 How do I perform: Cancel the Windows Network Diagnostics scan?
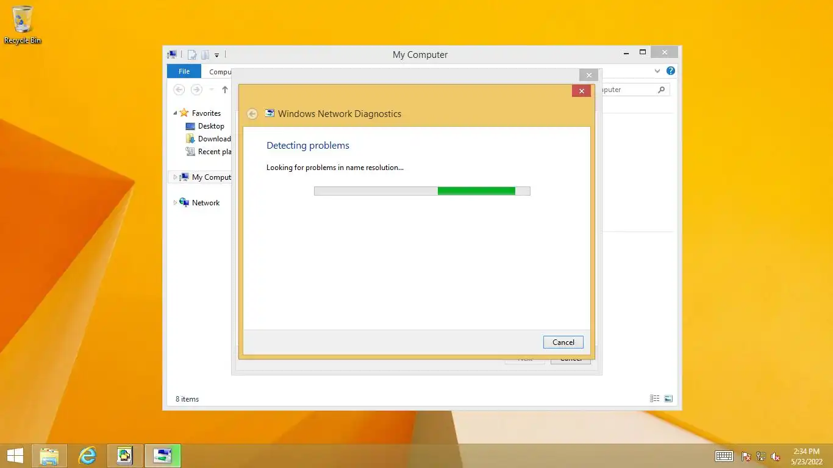[563, 342]
